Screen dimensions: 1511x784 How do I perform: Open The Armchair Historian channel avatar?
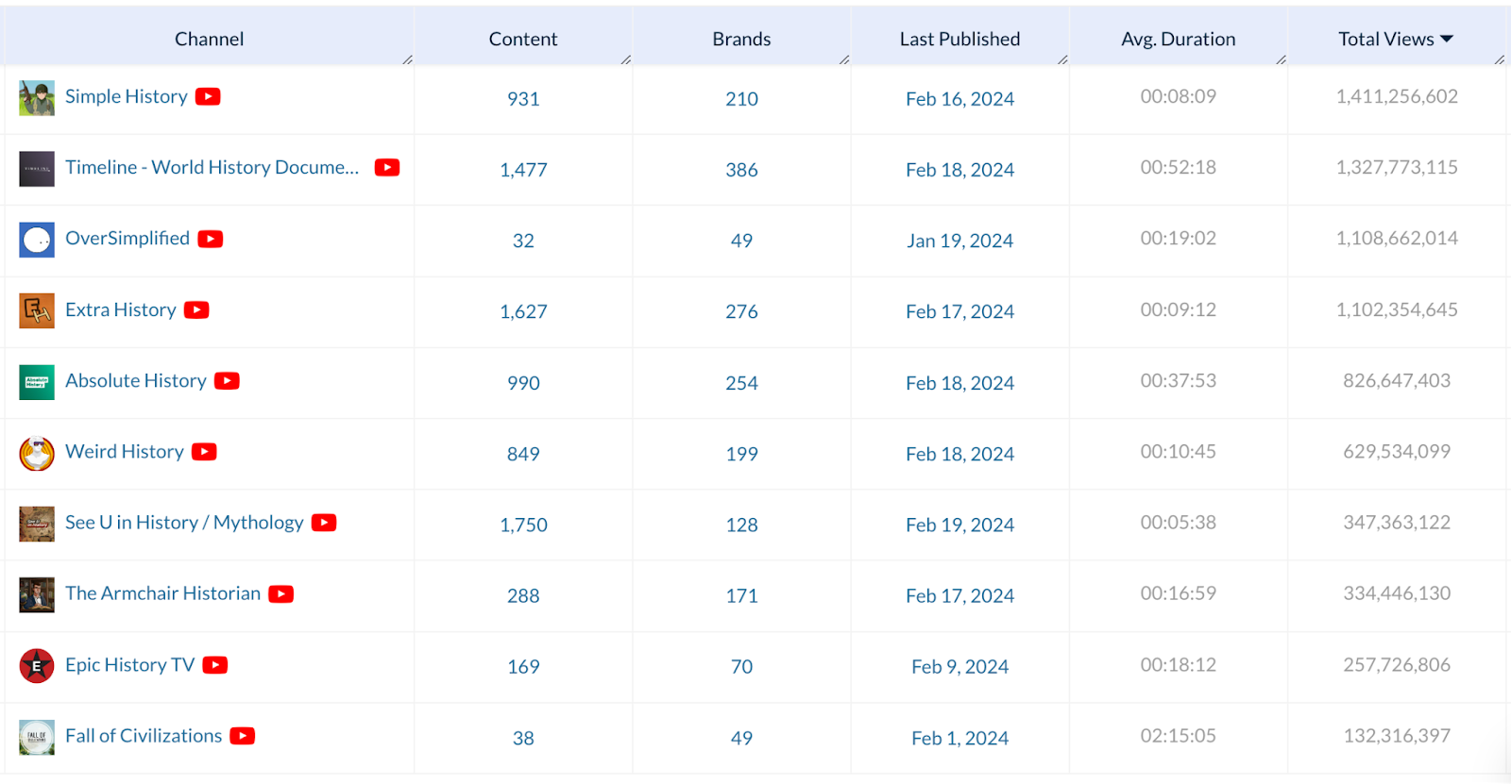[37, 595]
